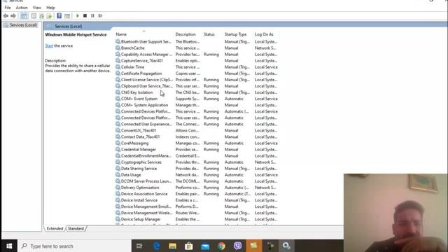Viewport: 448px width, 252px height.
Task: Select the Device Setup Manager service
Action: [197, 219]
